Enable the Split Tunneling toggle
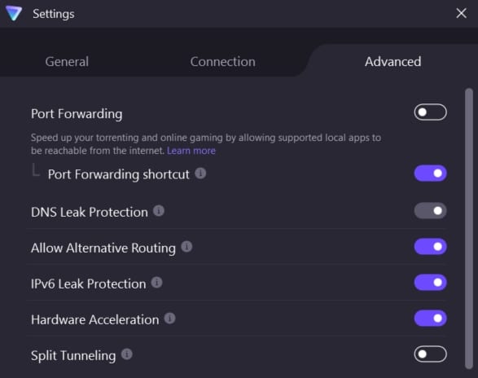The image size is (478, 378). [430, 354]
